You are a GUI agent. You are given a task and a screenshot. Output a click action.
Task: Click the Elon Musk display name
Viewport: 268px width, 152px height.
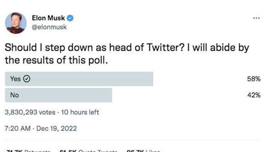(48, 18)
